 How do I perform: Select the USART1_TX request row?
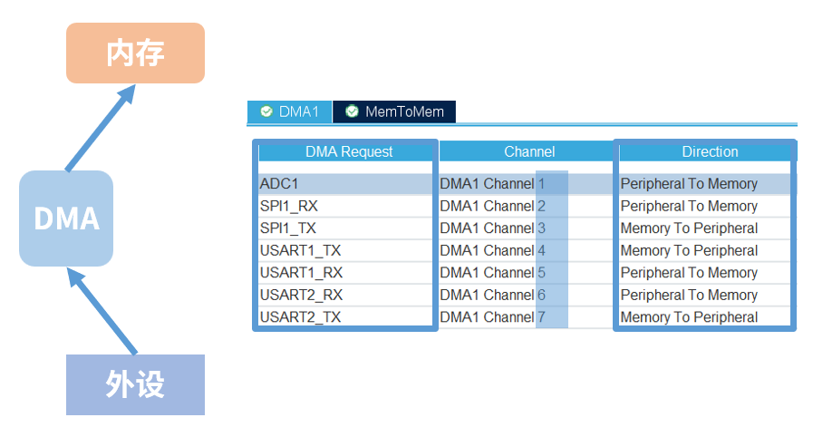coord(345,250)
